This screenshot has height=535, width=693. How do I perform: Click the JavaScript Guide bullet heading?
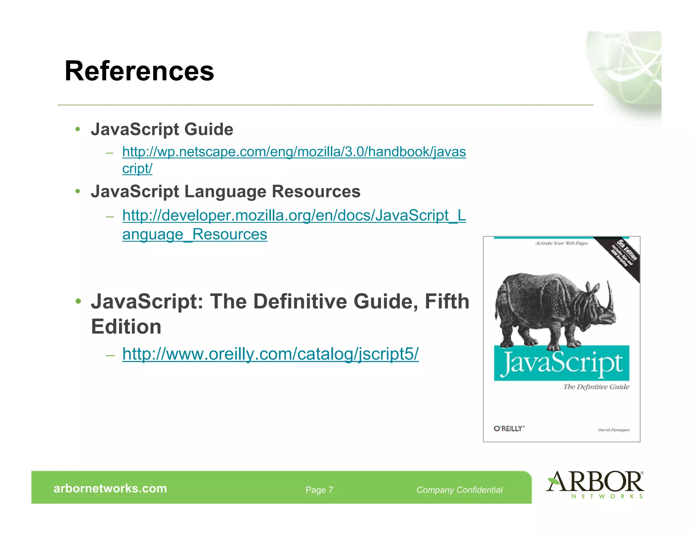pyautogui.click(x=162, y=130)
